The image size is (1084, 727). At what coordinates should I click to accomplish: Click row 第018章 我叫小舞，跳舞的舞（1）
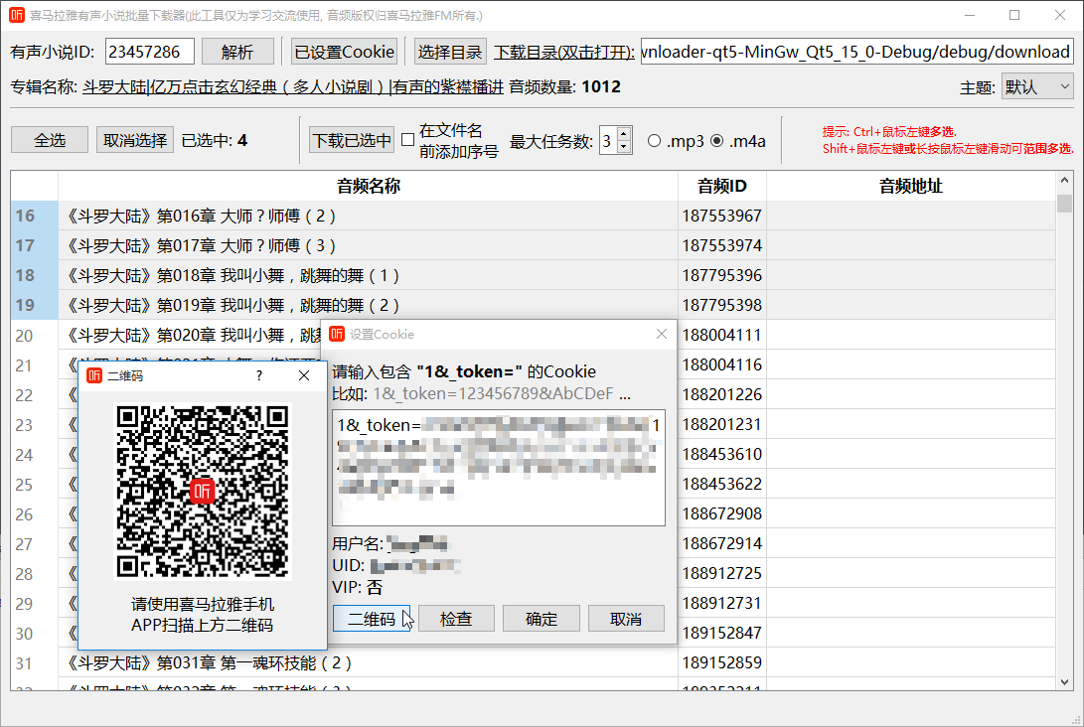tap(368, 275)
